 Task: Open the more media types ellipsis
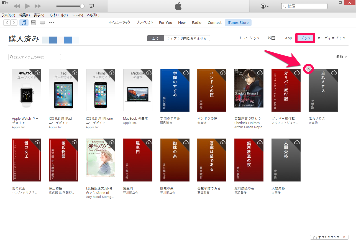click(52, 23)
